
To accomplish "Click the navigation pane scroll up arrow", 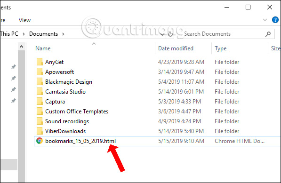I will (x=21, y=47).
